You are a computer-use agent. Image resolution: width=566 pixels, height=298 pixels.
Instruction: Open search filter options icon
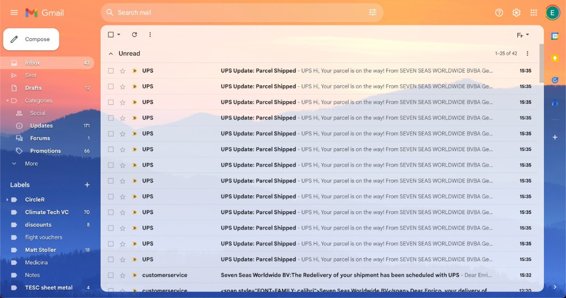pyautogui.click(x=373, y=13)
